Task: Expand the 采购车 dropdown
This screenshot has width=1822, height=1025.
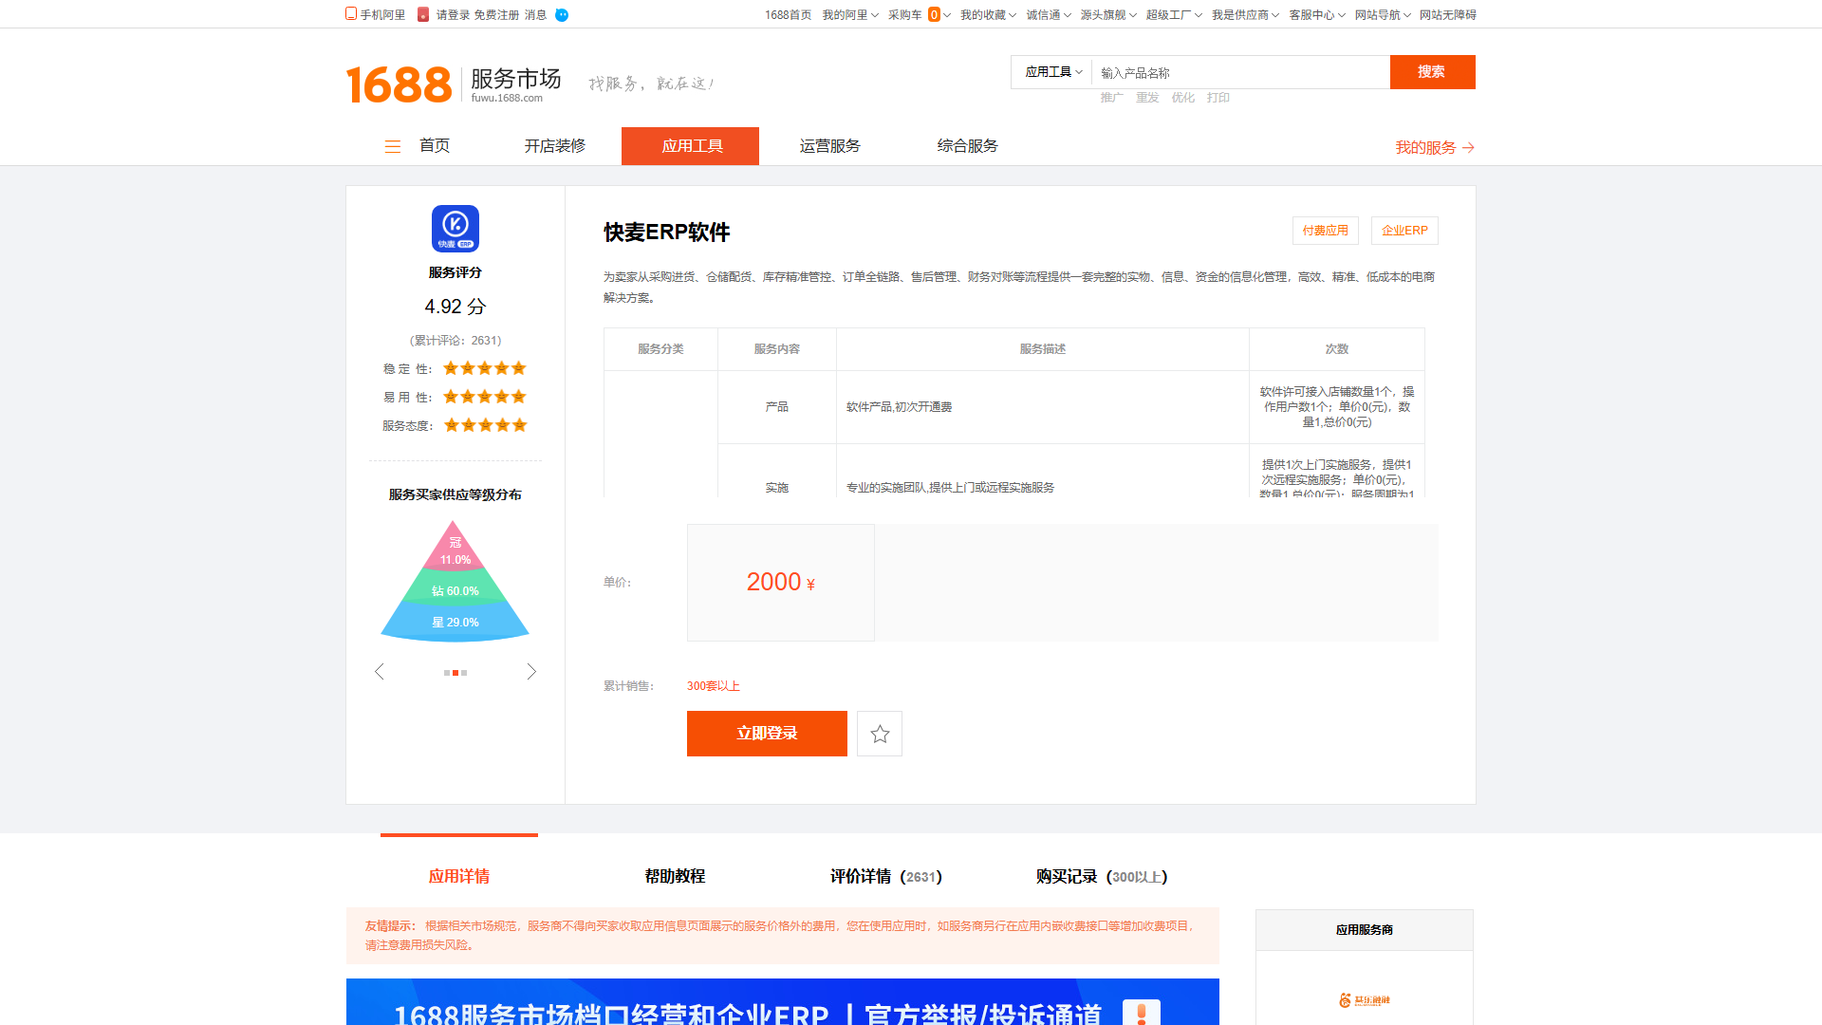Action: tap(919, 15)
